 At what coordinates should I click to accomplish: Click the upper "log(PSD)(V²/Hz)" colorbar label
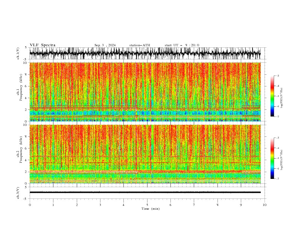click(281, 98)
